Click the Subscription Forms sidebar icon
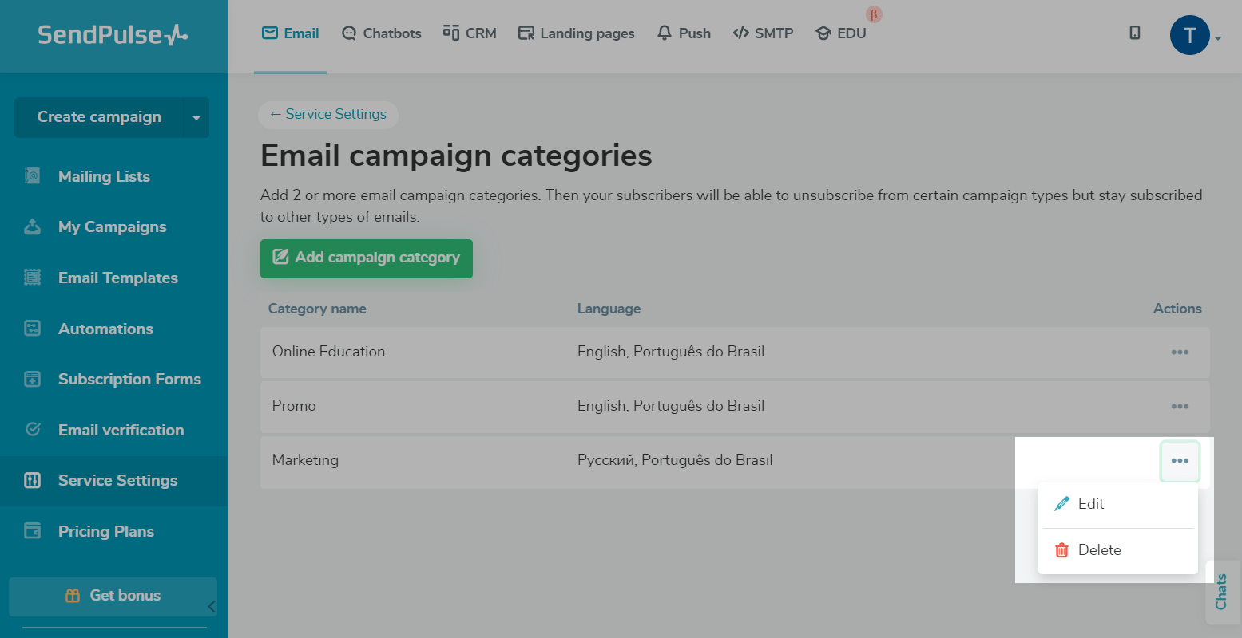 [32, 379]
